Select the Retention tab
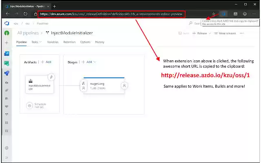261x163 pixels. click(69, 42)
